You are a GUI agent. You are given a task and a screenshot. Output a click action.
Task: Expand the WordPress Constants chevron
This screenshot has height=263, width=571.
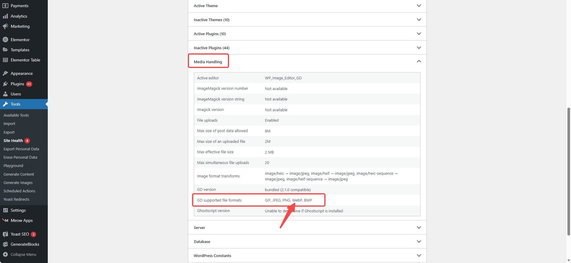(419, 256)
